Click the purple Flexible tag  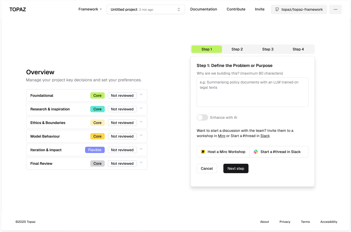[x=95, y=150]
